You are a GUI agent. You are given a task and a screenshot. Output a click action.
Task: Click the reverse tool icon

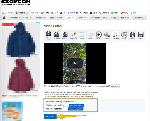(99, 35)
